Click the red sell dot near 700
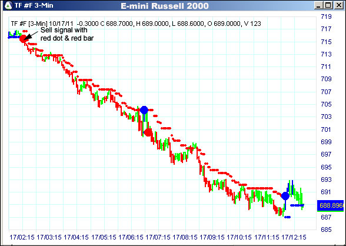This screenshot has height=246, width=346. (x=148, y=132)
